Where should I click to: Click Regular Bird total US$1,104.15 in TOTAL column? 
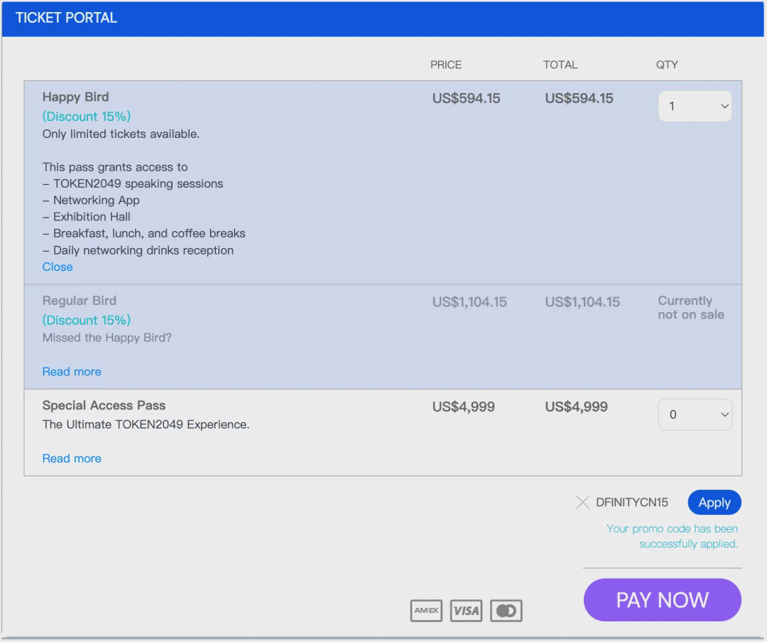coord(582,302)
